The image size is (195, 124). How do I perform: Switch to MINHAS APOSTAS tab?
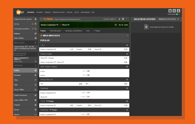pyautogui.click(x=167, y=19)
